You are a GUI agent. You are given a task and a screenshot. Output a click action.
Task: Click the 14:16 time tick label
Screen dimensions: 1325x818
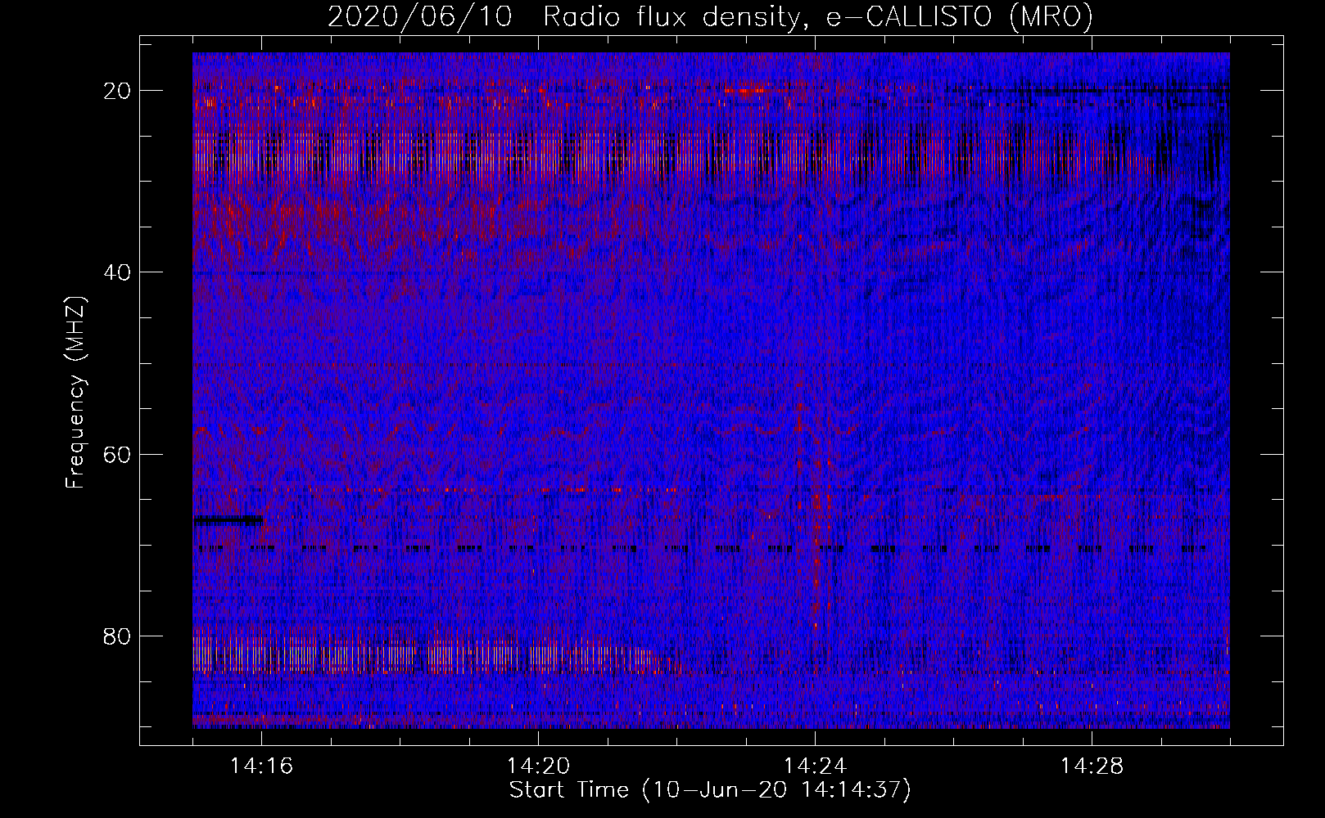(261, 766)
